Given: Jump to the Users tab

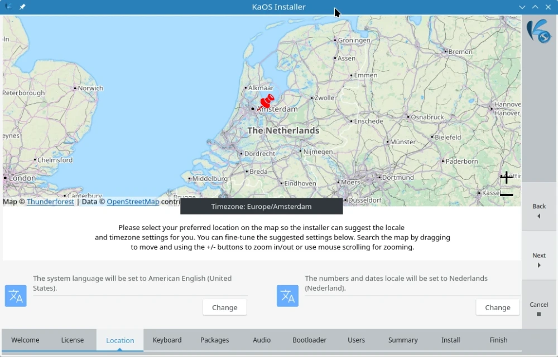Looking at the screenshot, I should [356, 340].
